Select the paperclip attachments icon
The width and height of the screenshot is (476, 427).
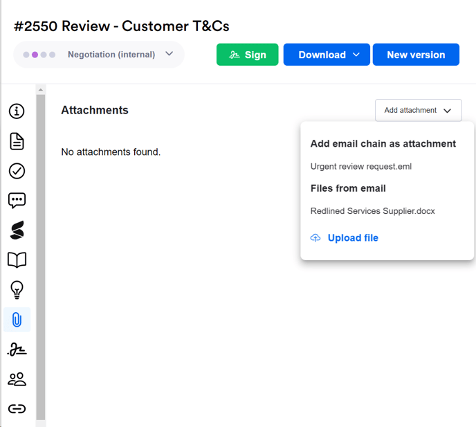tap(17, 320)
